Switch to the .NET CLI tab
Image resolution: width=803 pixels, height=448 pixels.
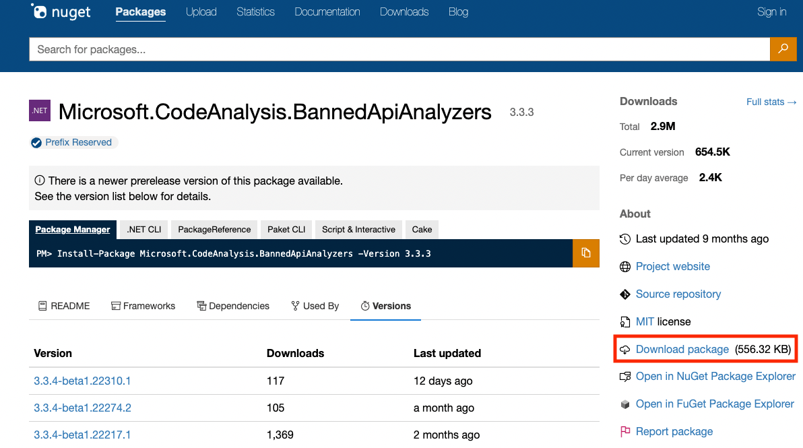click(x=144, y=229)
